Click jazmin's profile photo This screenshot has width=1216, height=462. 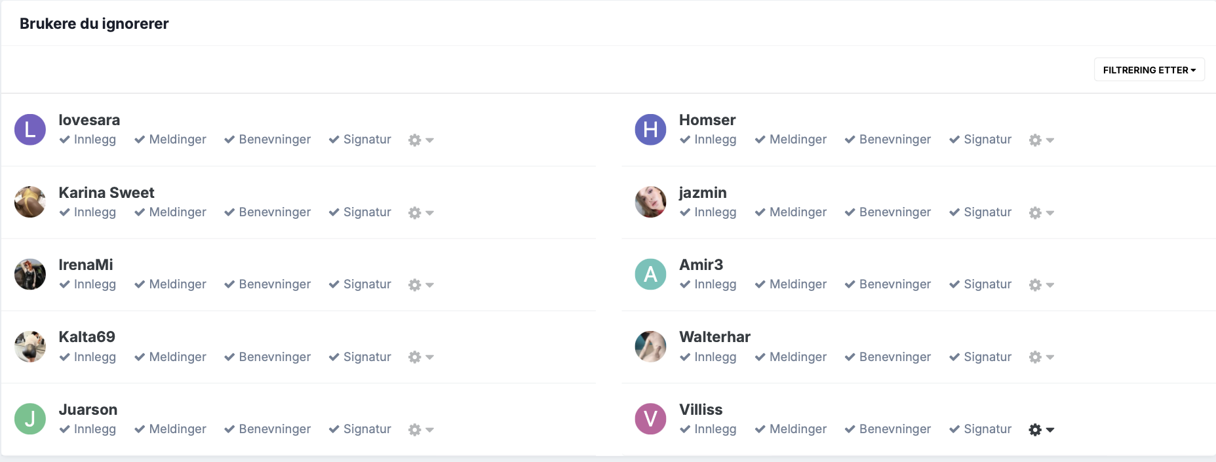click(650, 202)
